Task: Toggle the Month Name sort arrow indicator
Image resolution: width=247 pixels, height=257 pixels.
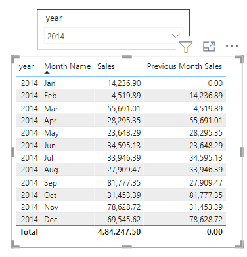Action: tap(47, 73)
